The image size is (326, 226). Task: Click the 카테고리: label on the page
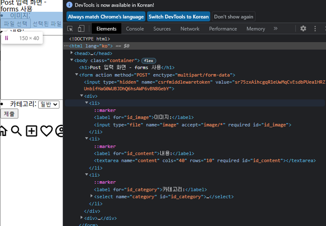coord(23,104)
